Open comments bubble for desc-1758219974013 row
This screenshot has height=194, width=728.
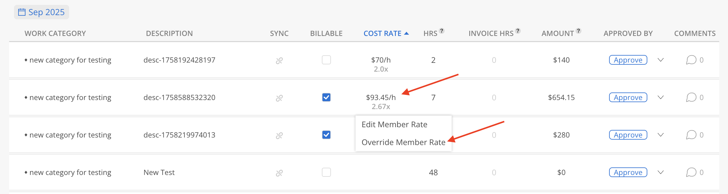[691, 135]
